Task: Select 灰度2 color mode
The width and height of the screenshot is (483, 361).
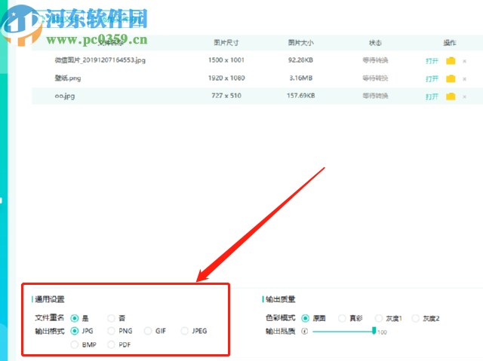Action: click(415, 318)
